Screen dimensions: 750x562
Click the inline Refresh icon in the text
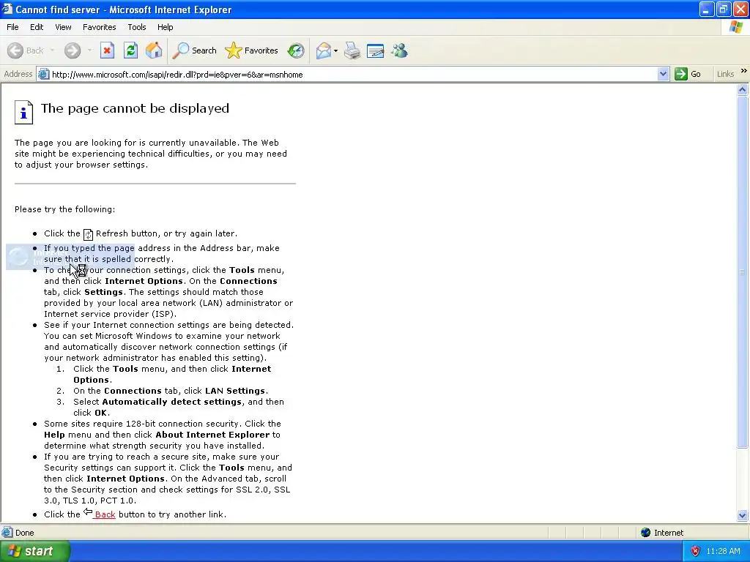pos(88,234)
